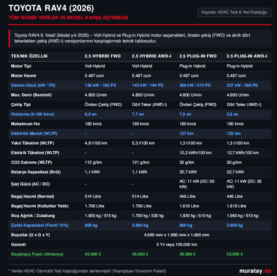This screenshot has height=276, width=277.
Task: Click the 2.5 PLUG-IN FWD column header
Action: [198, 56]
